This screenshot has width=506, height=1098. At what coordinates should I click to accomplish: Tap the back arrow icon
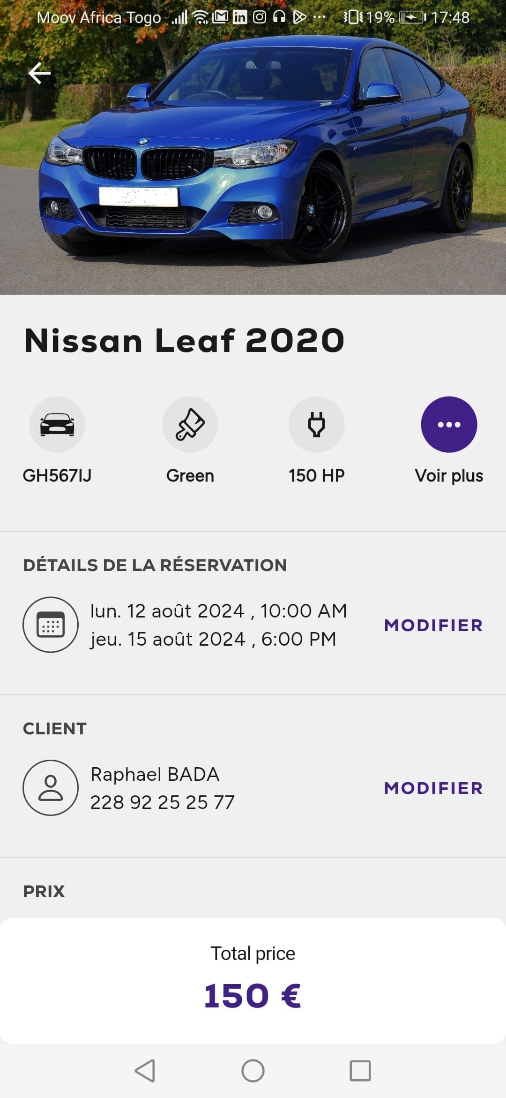[39, 73]
